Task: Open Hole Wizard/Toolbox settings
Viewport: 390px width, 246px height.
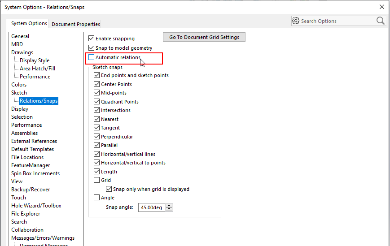Action: pos(36,206)
